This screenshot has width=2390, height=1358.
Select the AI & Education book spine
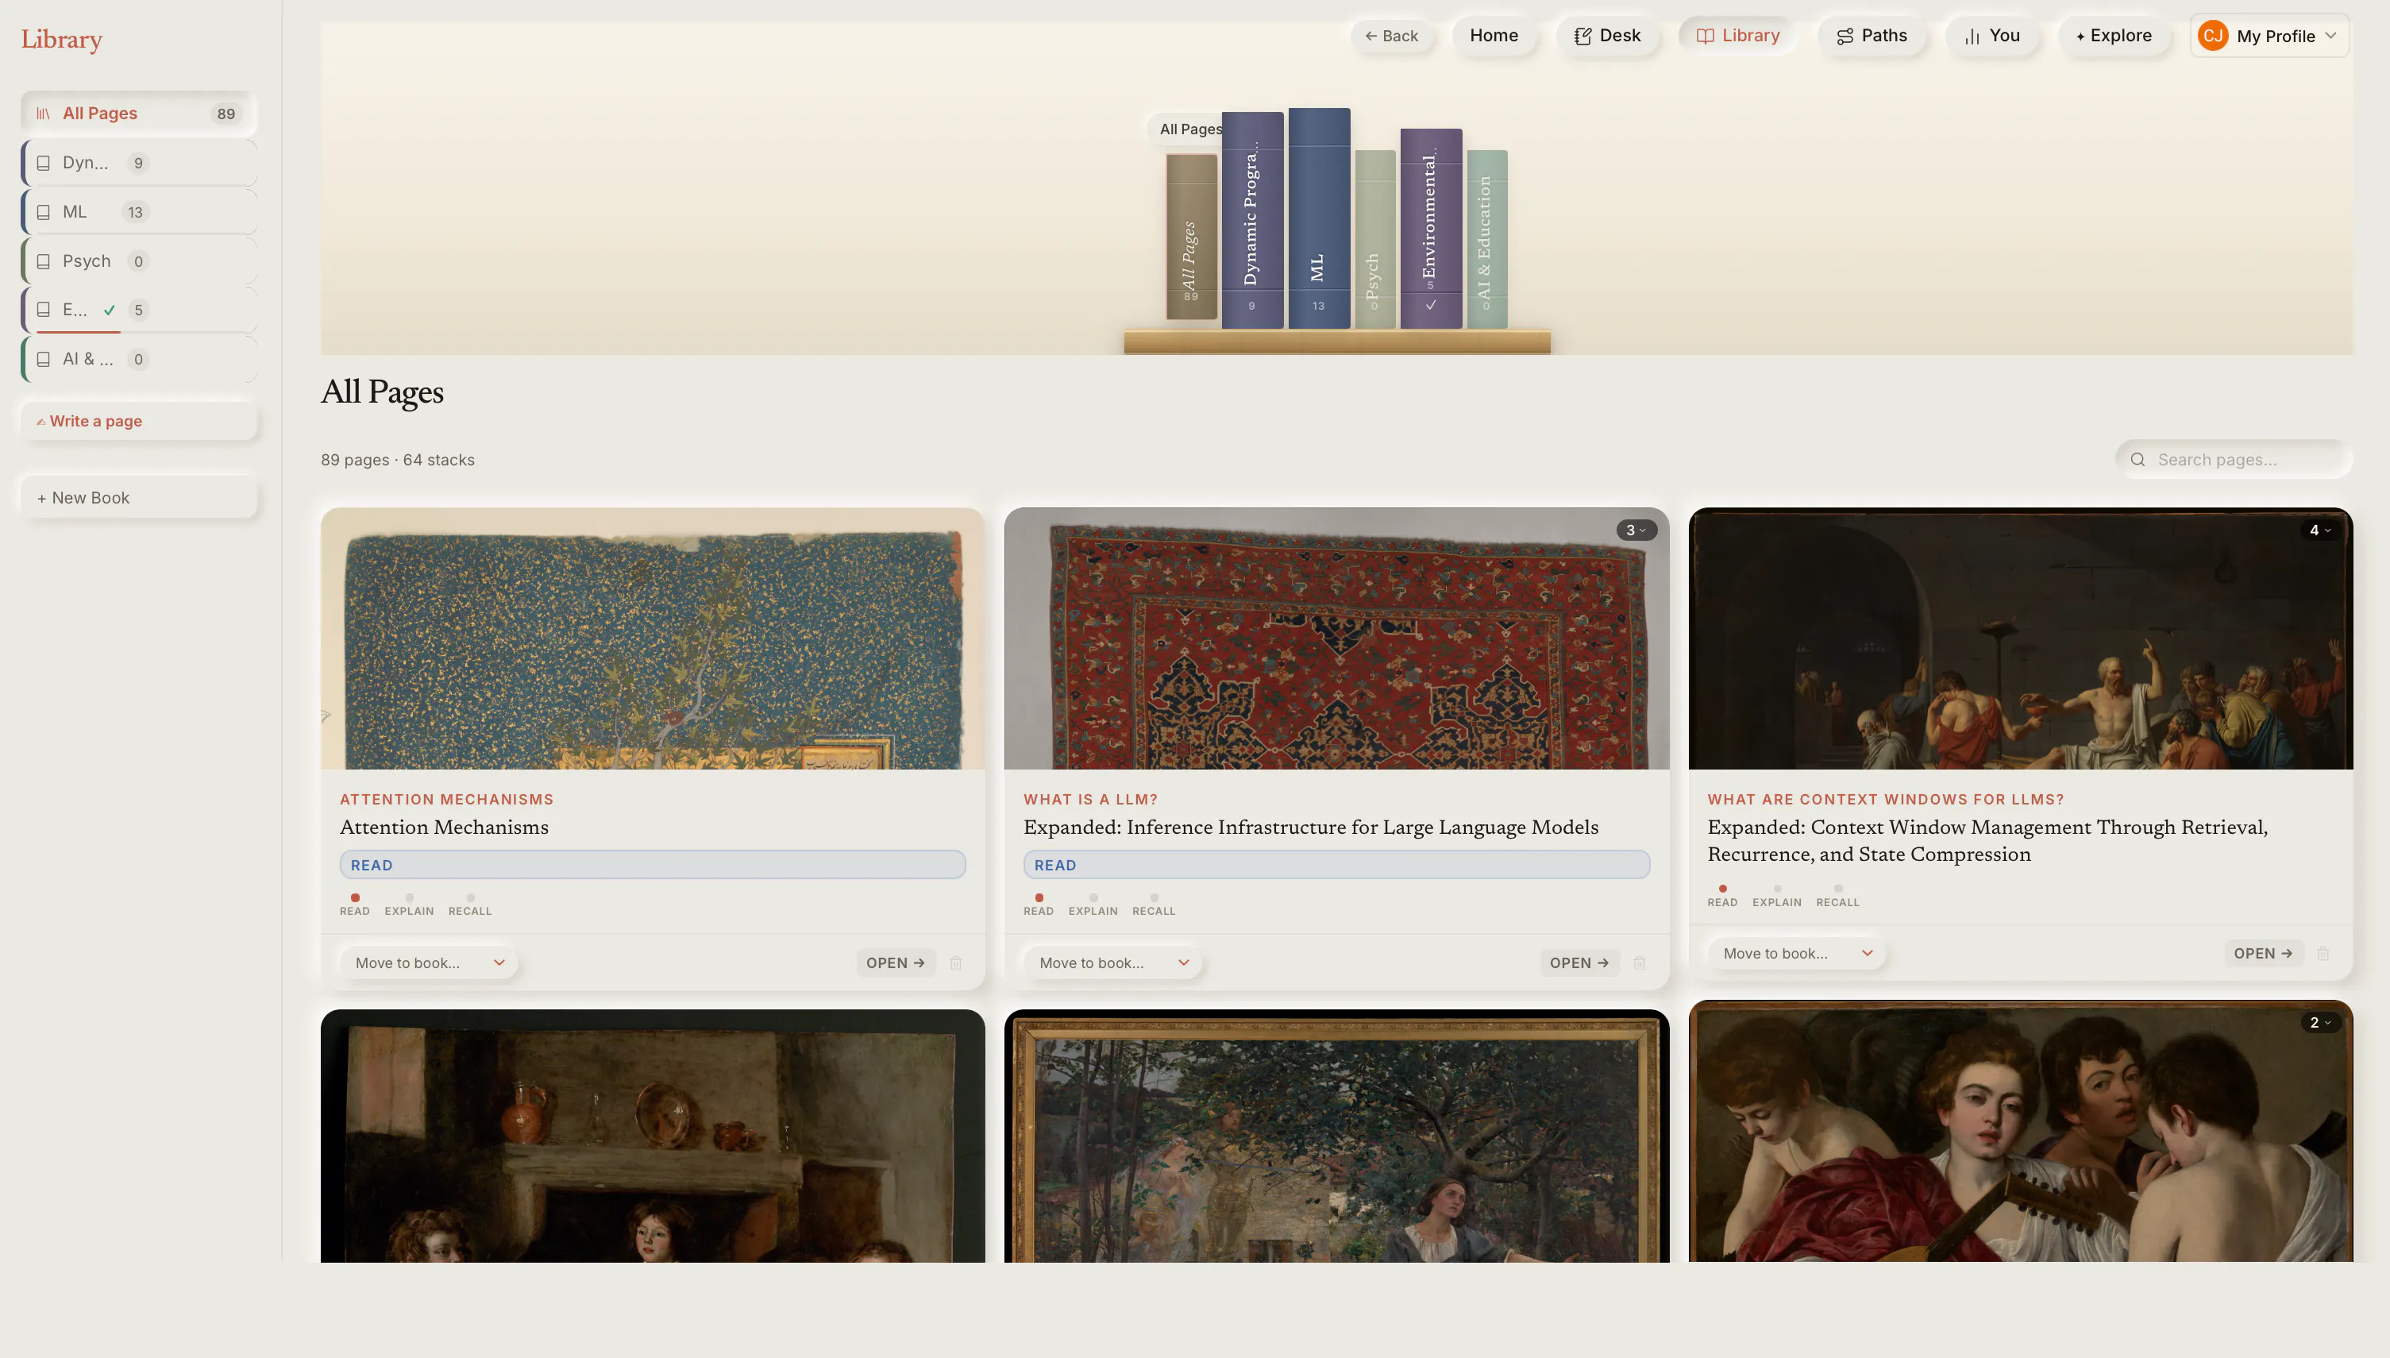(1486, 239)
